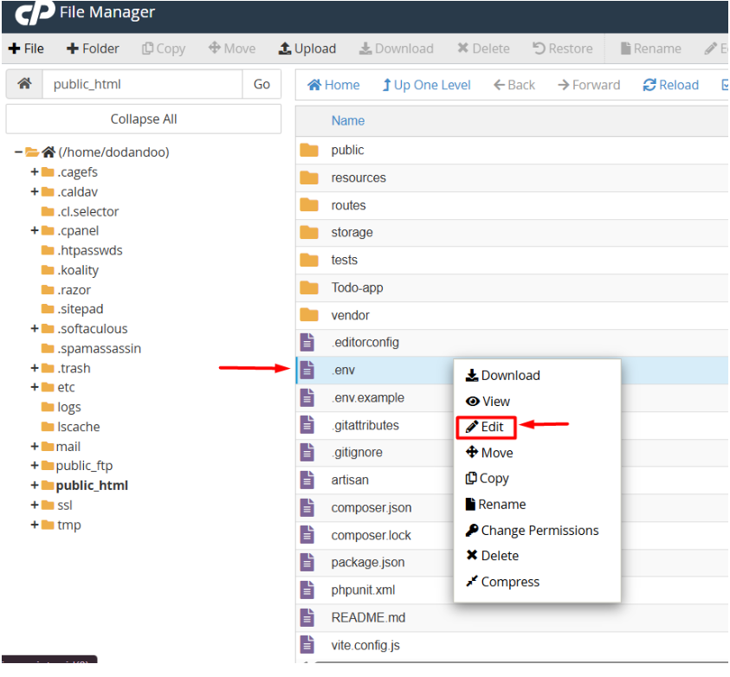
Task: Click the Upload toolbar button
Action: coord(307,48)
